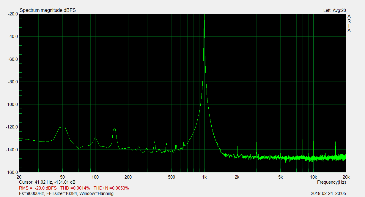Click the 50 Hz hum peak on the trace
This screenshot has width=365, height=197.
62,127
